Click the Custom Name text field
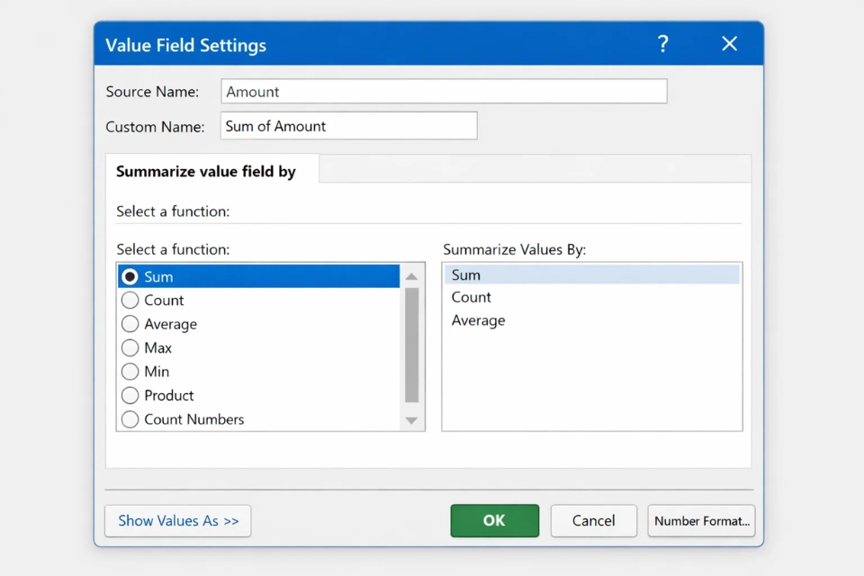Screen dimensions: 864x576 (x=348, y=126)
